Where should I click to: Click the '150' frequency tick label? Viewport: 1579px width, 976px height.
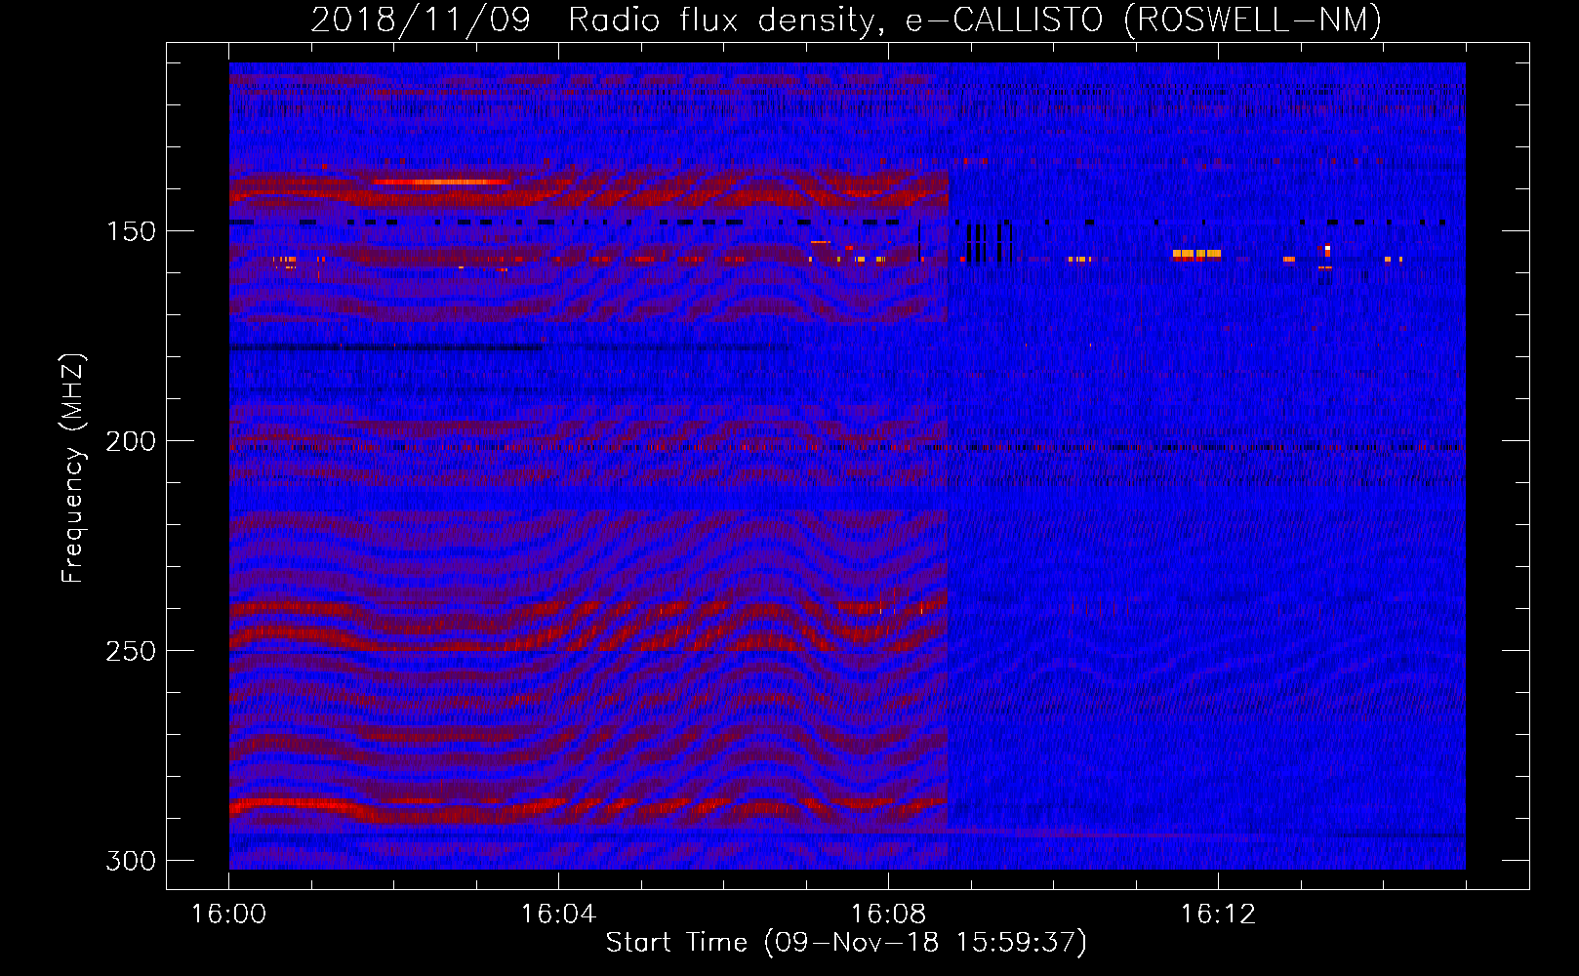(130, 232)
